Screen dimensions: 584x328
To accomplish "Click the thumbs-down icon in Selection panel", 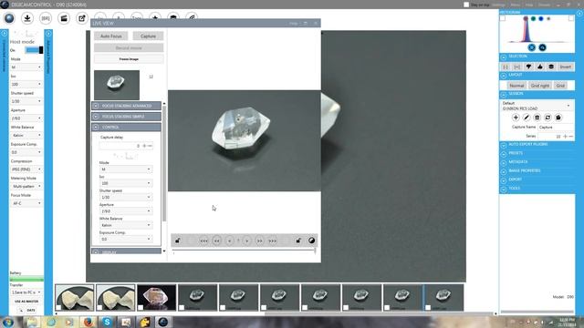I will point(528,67).
